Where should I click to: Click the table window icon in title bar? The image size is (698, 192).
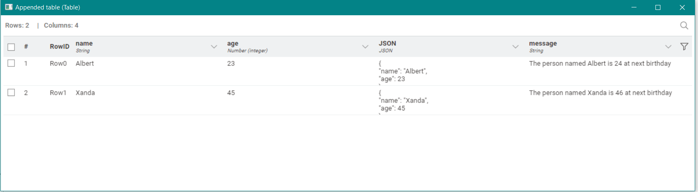pos(9,7)
